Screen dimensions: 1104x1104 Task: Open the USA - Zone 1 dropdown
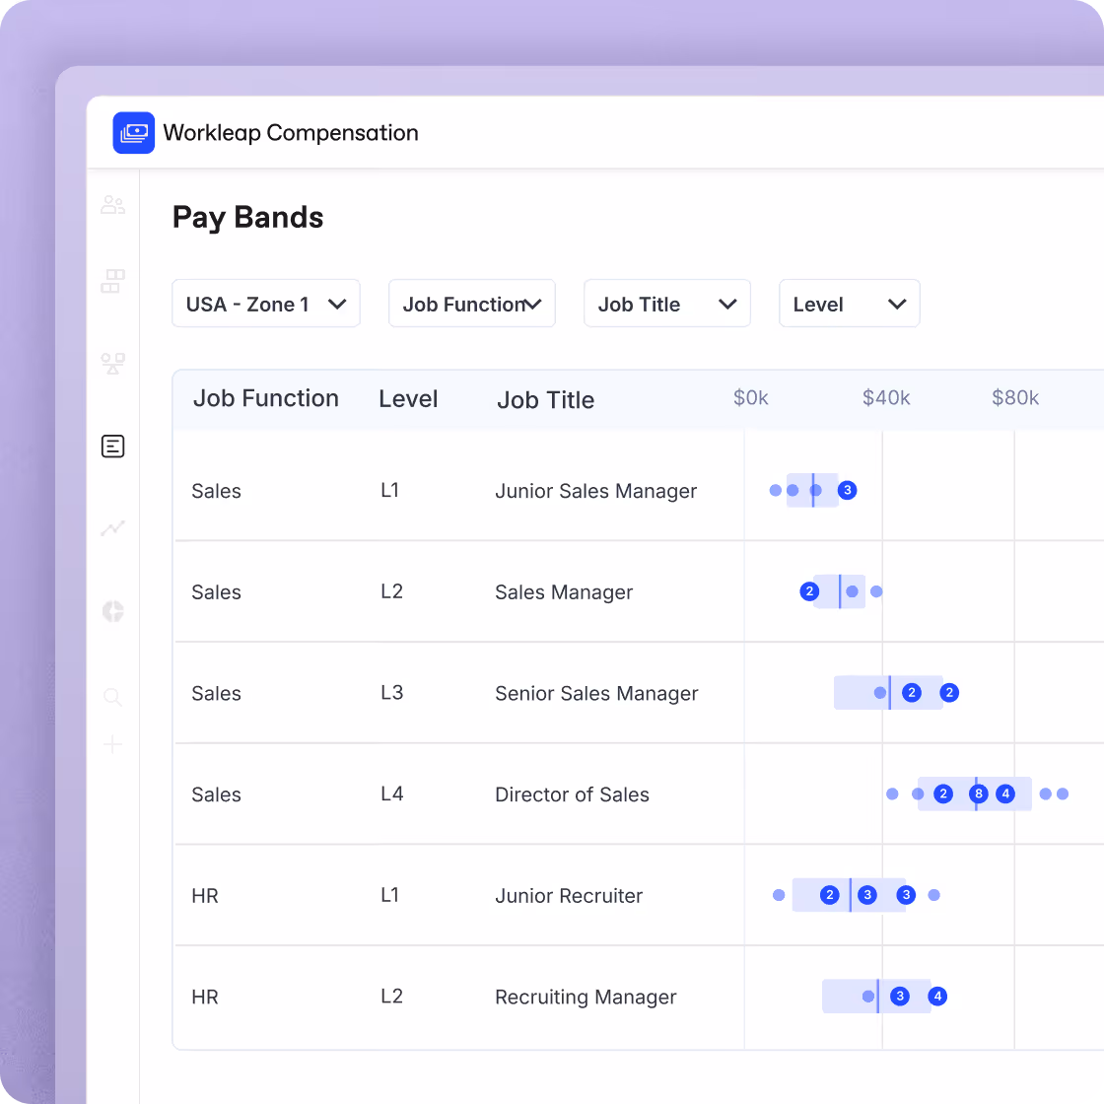click(x=265, y=304)
